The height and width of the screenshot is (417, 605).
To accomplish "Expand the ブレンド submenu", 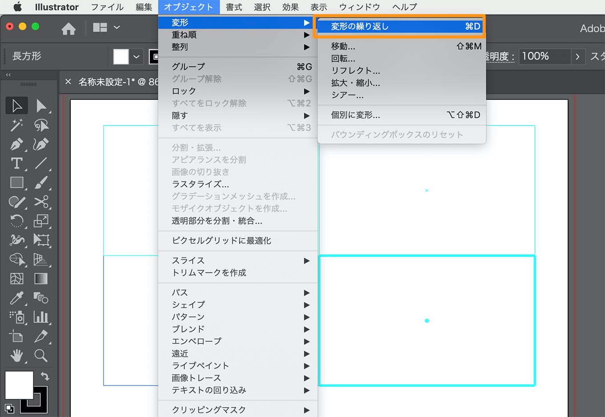I will click(x=238, y=329).
